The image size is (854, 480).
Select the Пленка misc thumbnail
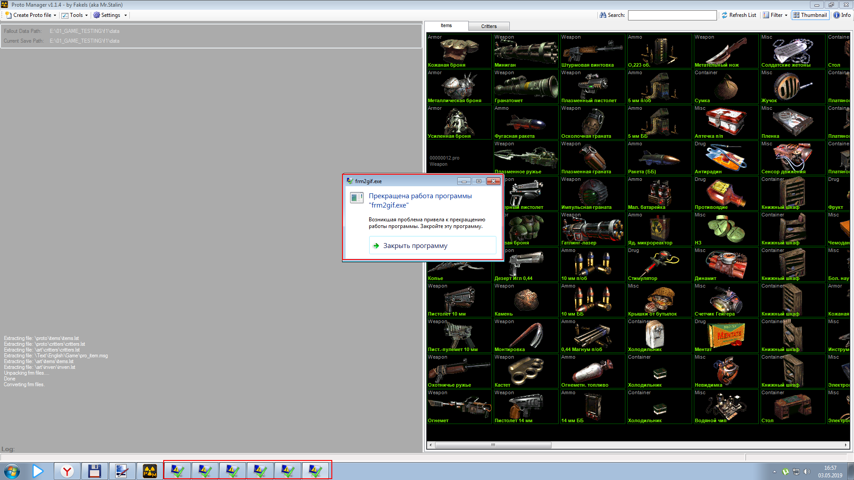(x=793, y=122)
